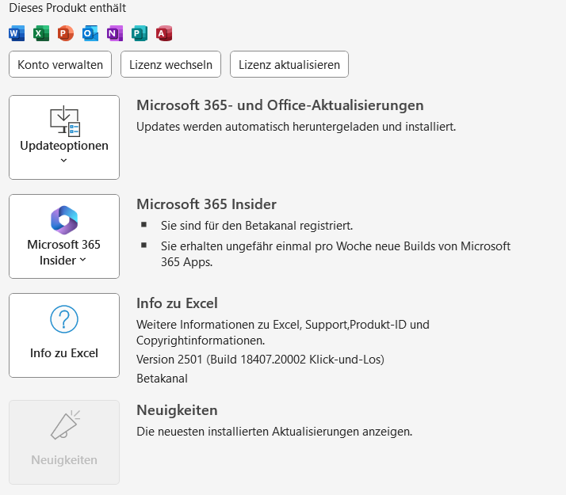The height and width of the screenshot is (495, 566).
Task: Click the Publisher app icon
Action: tap(140, 33)
